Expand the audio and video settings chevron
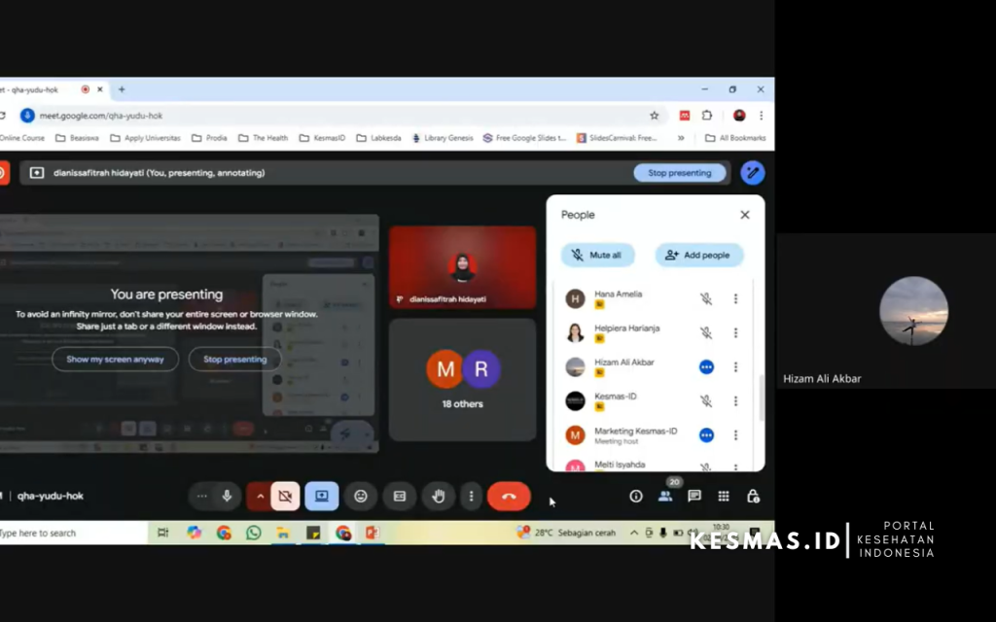Viewport: 996px width, 622px height. click(260, 496)
